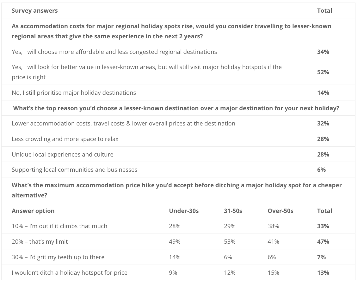Click the 'top reason' question heading
Image resolution: width=358 pixels, height=282 pixels.
pyautogui.click(x=176, y=108)
